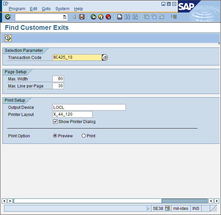
Task: Click the window menu icon at top-left
Action: pyautogui.click(x=6, y=3)
